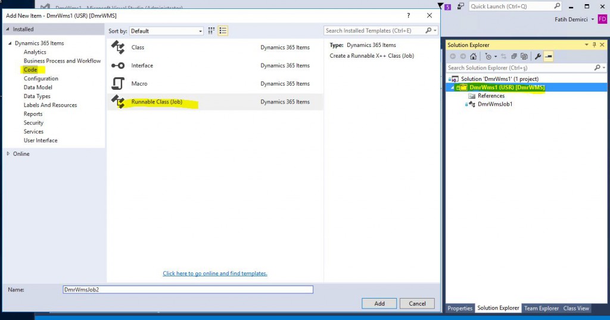610x320 pixels.
Task: Click Sync with Active Document icon
Action: (503, 57)
